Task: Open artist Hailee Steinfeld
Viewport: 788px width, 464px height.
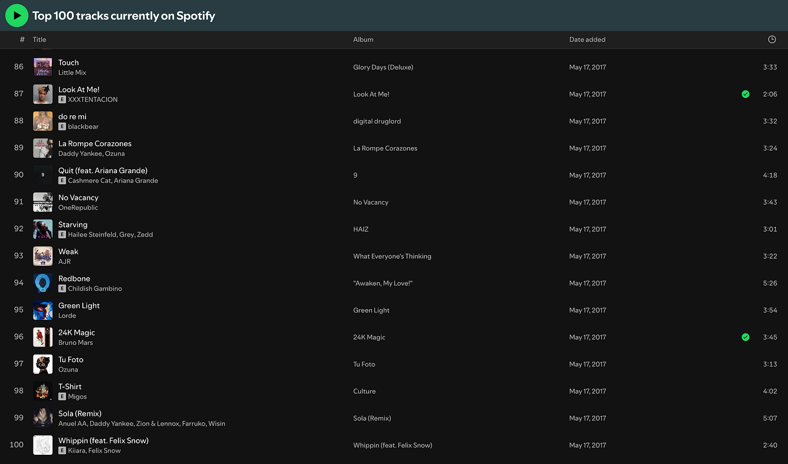Action: click(91, 234)
